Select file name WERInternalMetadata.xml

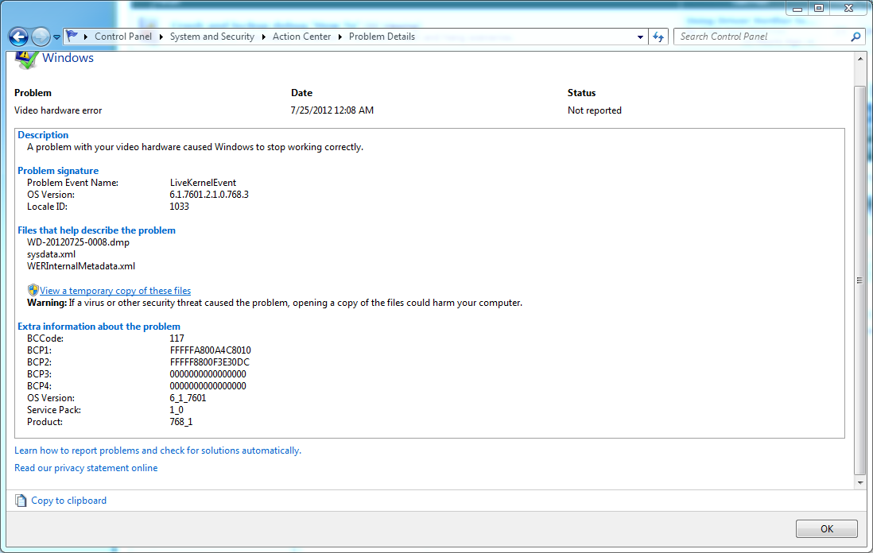(81, 266)
